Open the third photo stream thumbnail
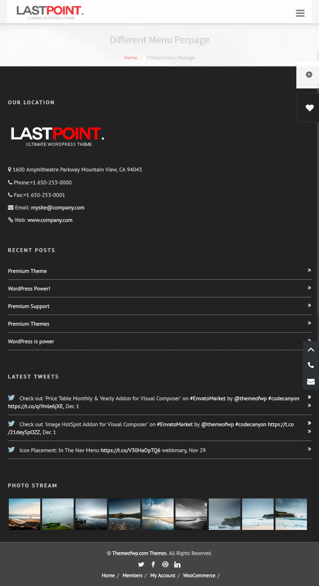319x586 pixels. click(x=91, y=514)
